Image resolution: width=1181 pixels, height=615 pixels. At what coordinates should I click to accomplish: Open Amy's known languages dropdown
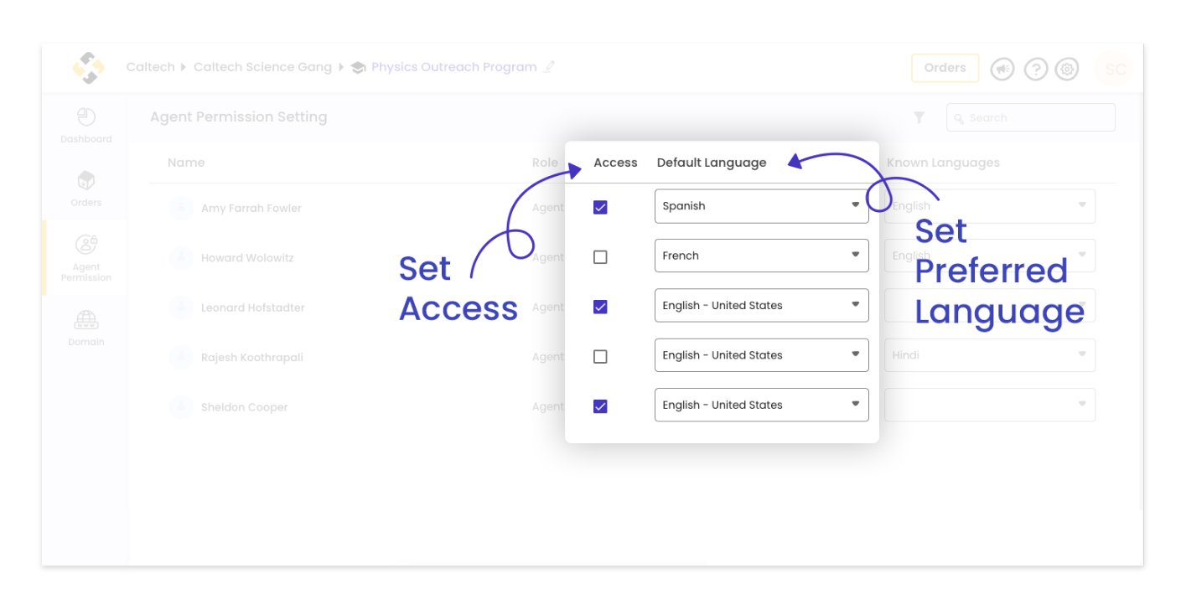click(990, 206)
